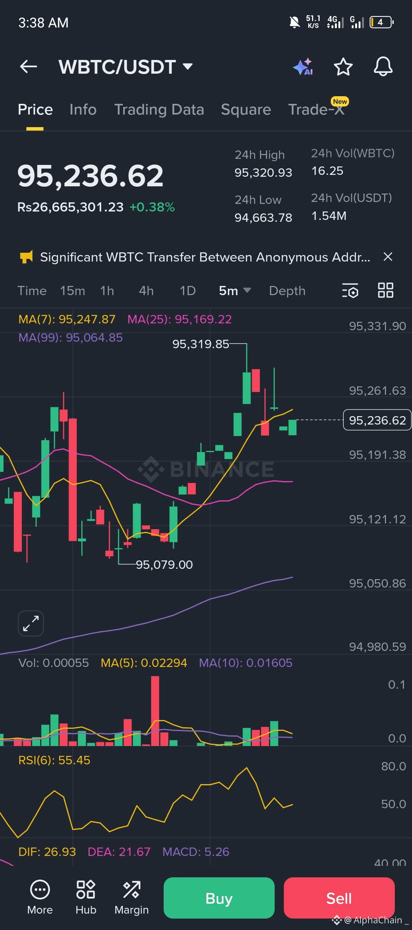Tap the 24h Vol(WBTC) value 16.25

tap(327, 171)
